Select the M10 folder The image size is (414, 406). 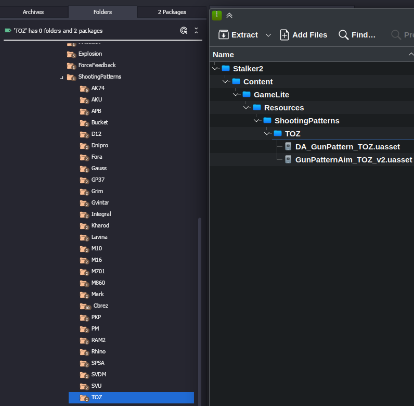[x=96, y=248]
